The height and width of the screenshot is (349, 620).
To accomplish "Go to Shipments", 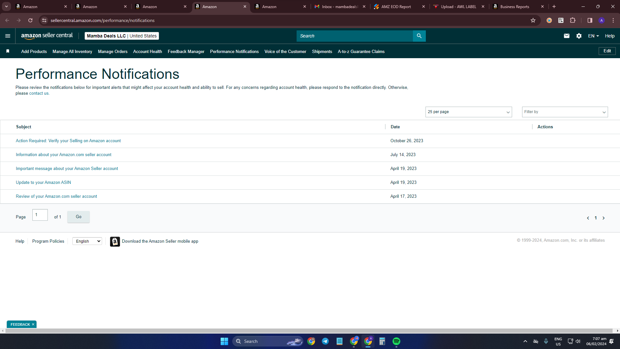I will click(x=322, y=51).
